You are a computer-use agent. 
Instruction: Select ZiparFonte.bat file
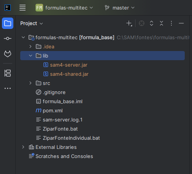(60, 129)
